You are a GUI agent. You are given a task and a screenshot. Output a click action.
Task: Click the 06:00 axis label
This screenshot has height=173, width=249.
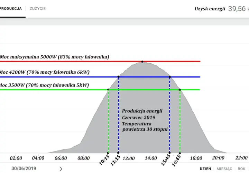[x=61, y=158]
